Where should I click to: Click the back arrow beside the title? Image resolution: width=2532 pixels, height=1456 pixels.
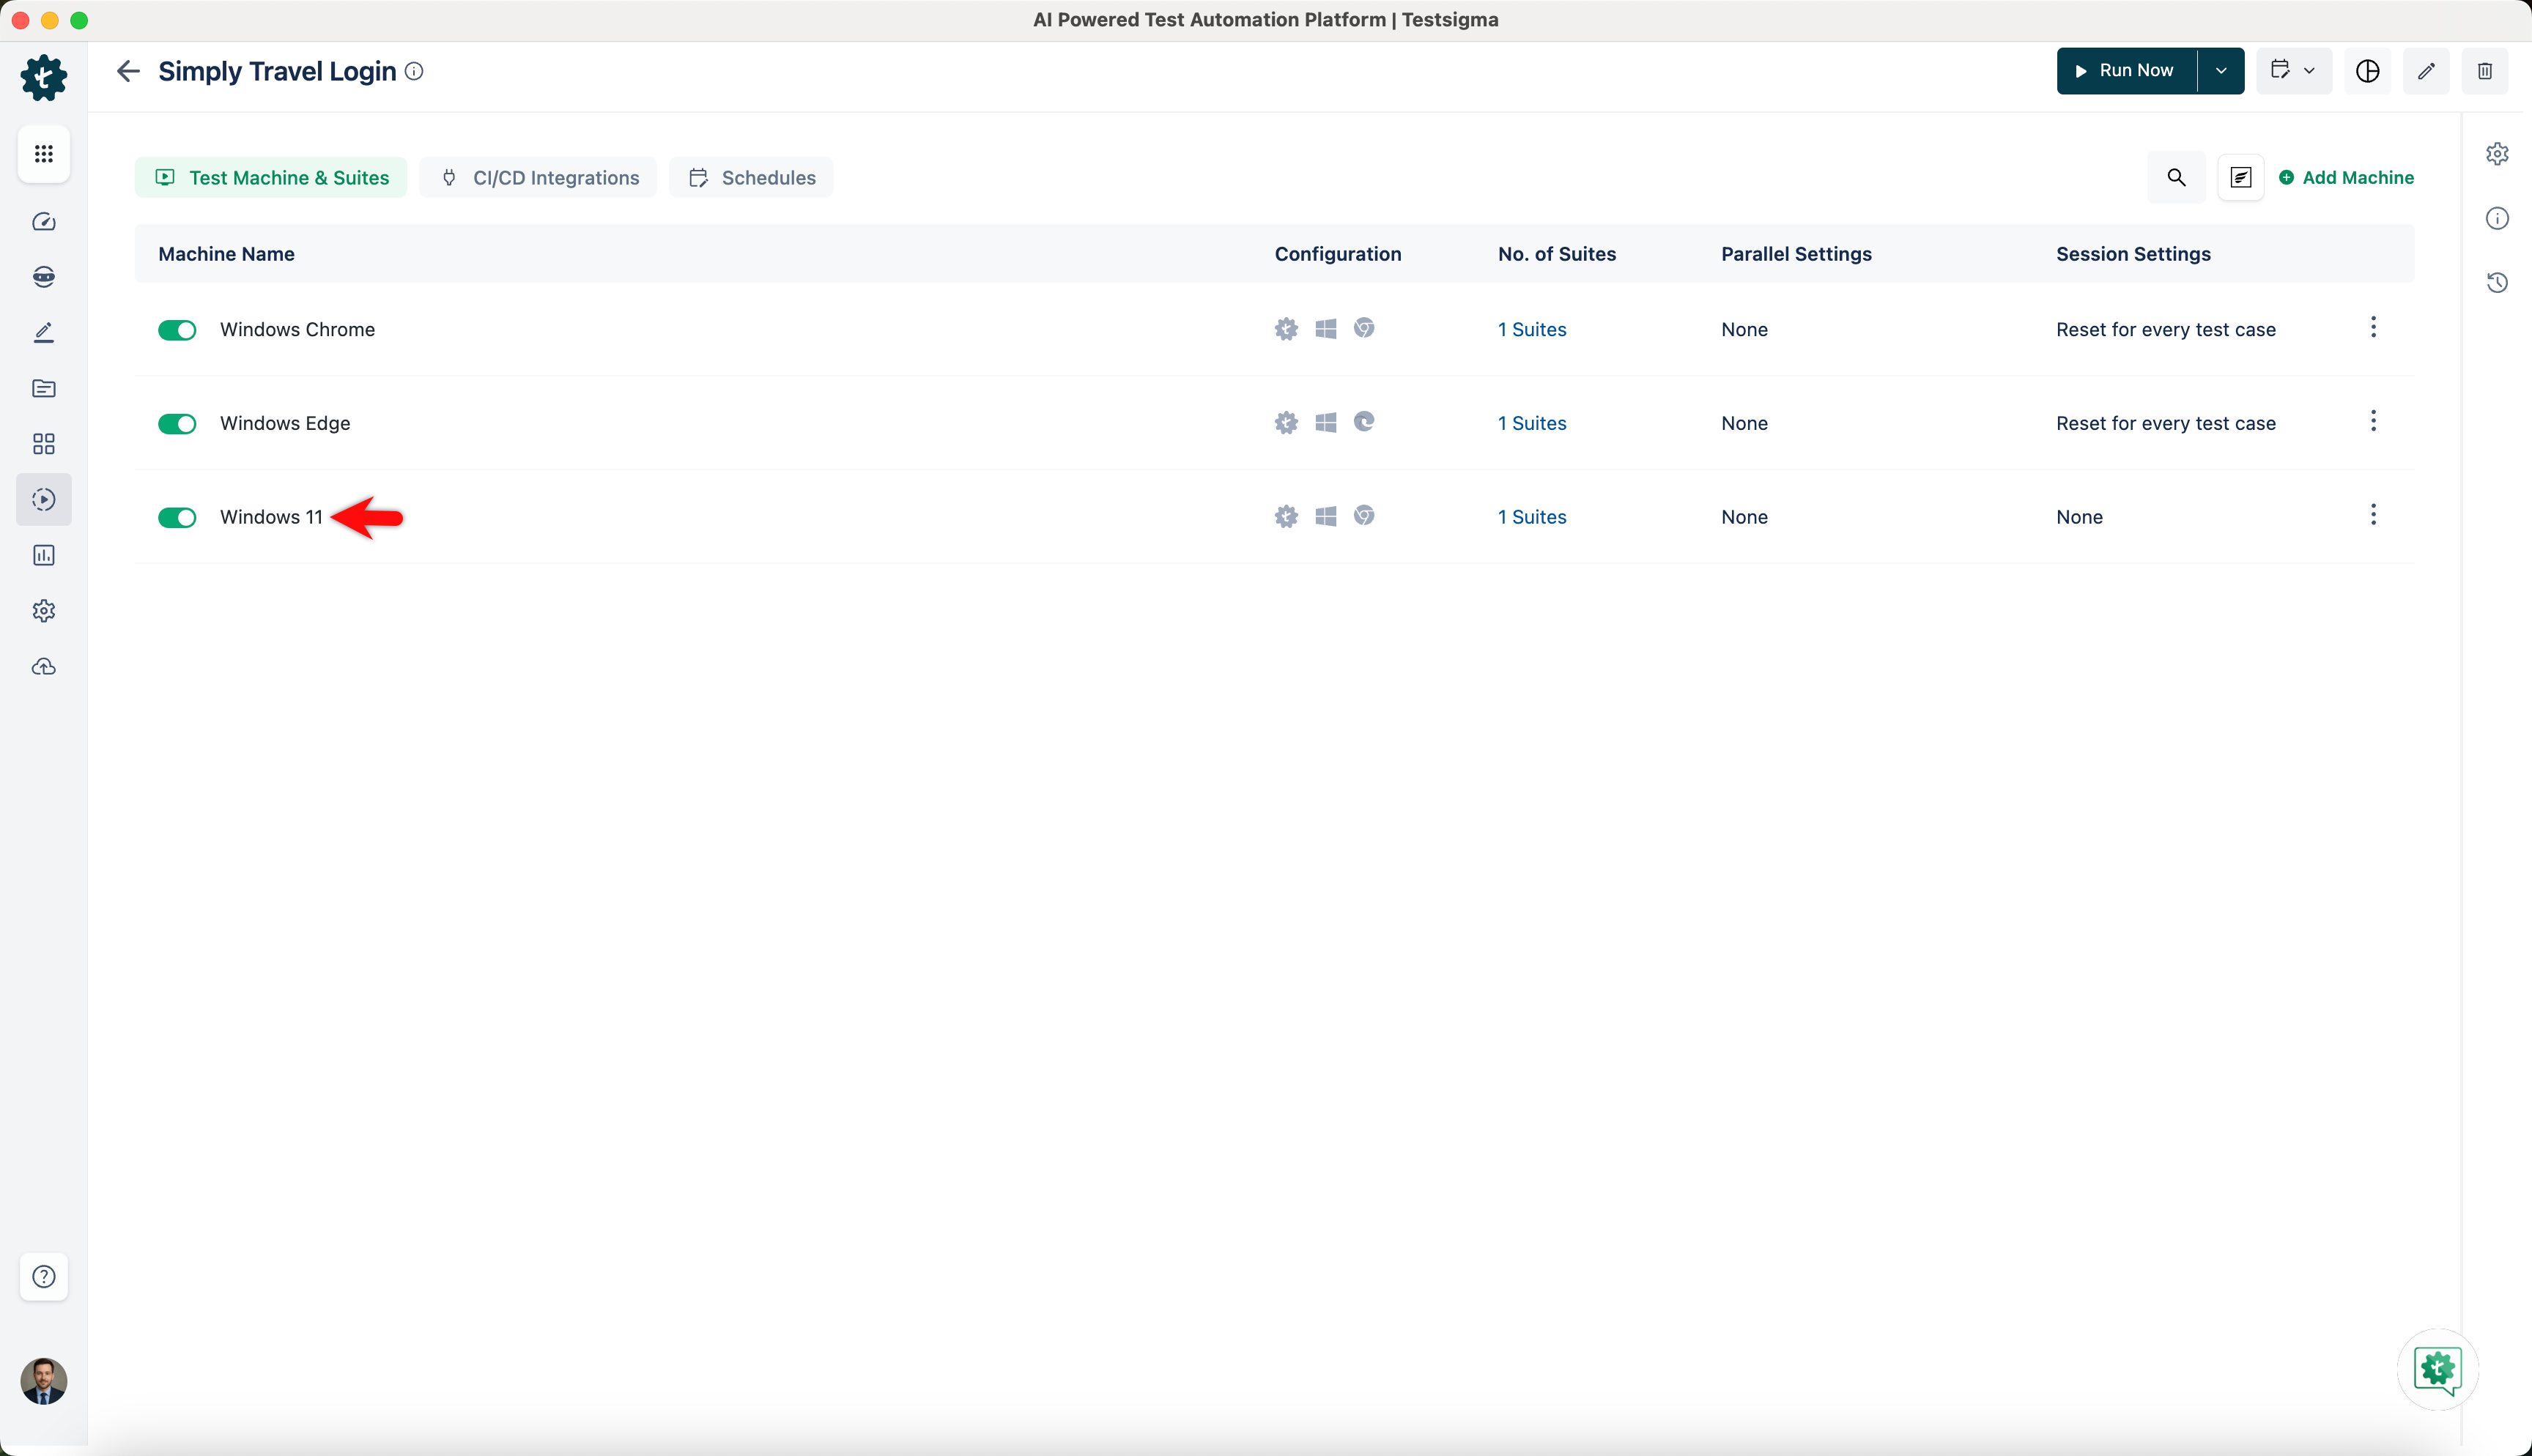pos(128,71)
